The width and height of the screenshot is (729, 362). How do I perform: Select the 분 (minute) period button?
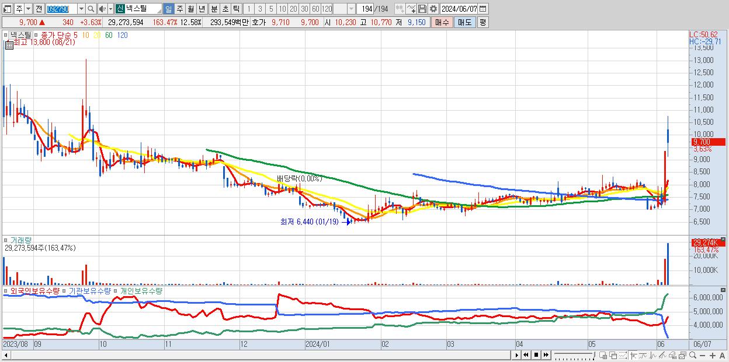coord(214,9)
